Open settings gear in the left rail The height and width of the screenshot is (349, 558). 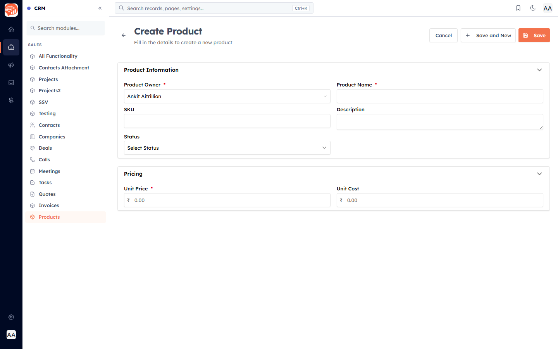11,317
